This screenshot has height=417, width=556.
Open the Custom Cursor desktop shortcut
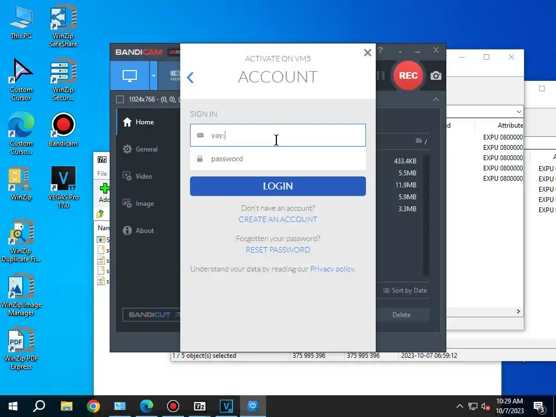(x=21, y=80)
